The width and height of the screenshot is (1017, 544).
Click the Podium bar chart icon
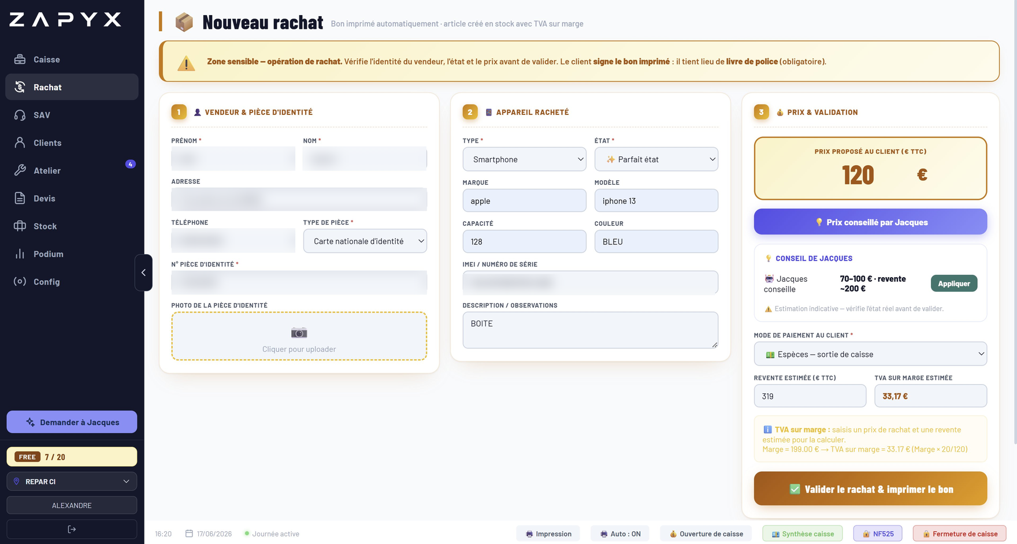20,254
